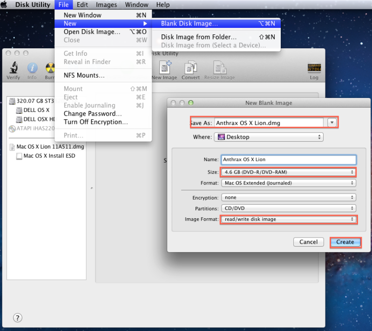
Task: Click the Convert toolbar icon
Action: (191, 67)
